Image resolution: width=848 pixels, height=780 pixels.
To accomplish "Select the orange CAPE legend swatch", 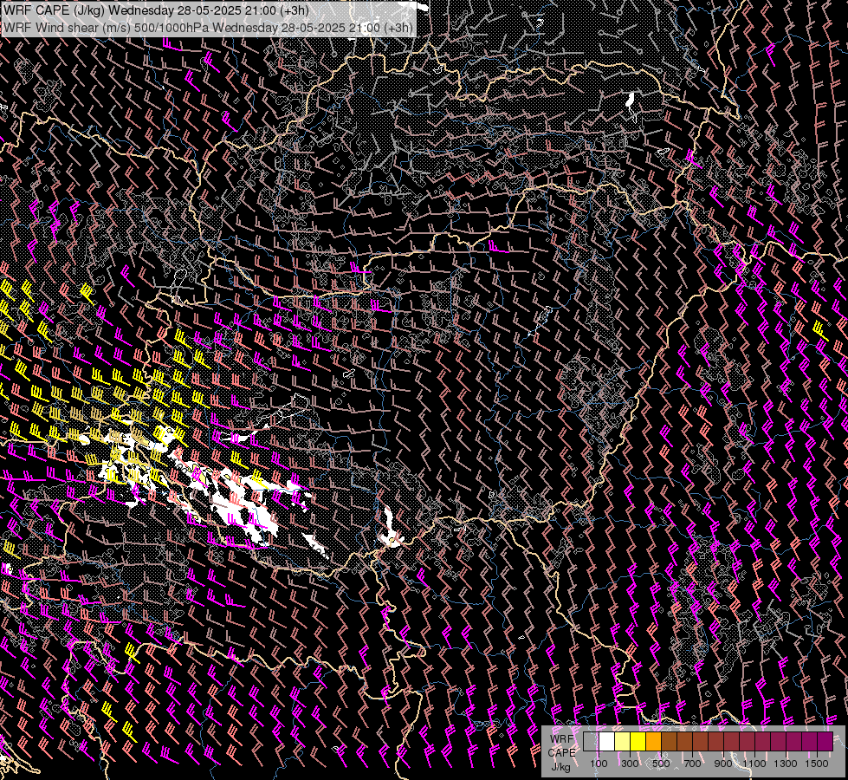I will pos(654,741).
